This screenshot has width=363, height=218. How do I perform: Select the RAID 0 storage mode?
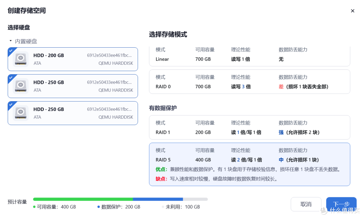pos(250,81)
